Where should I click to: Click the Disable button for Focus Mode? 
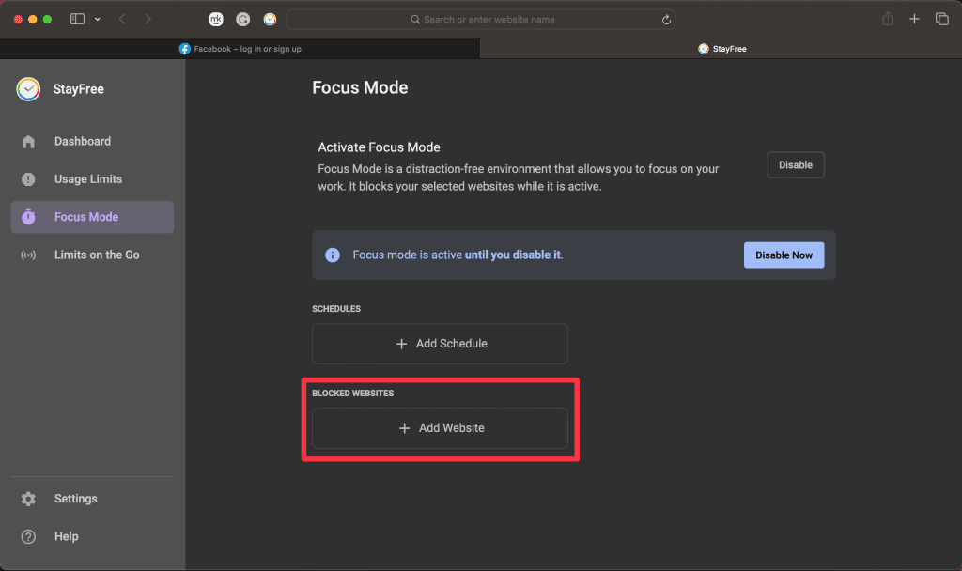coord(795,165)
